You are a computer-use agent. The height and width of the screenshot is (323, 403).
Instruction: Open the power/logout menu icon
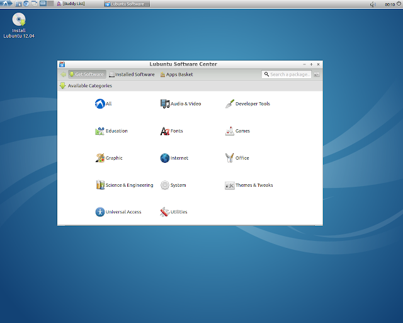click(399, 4)
